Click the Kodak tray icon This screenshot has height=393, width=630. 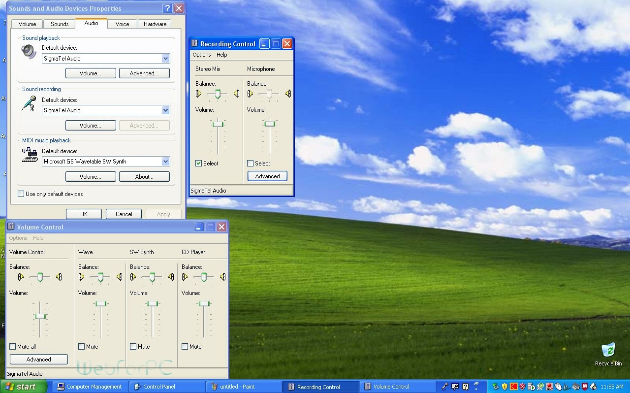[514, 387]
